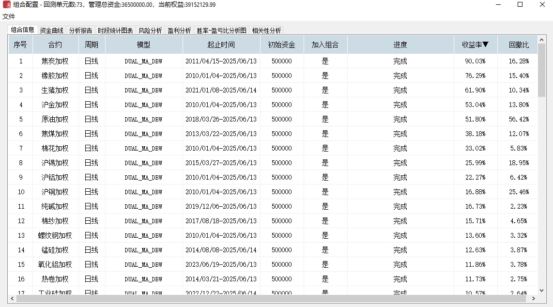Screen dimensions: 553x307
Task: Select the 原油加权 contract cell
Action: coord(55,119)
